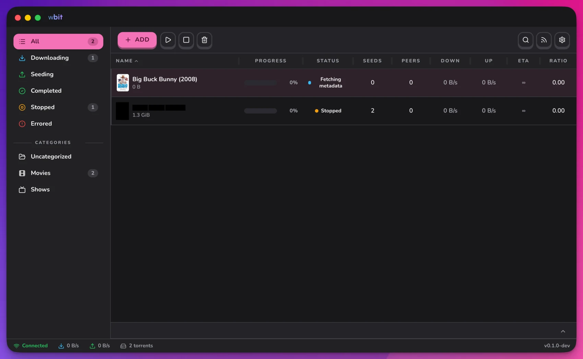Image resolution: width=583 pixels, height=359 pixels.
Task: Start selected torrent with play icon
Action: (x=168, y=40)
